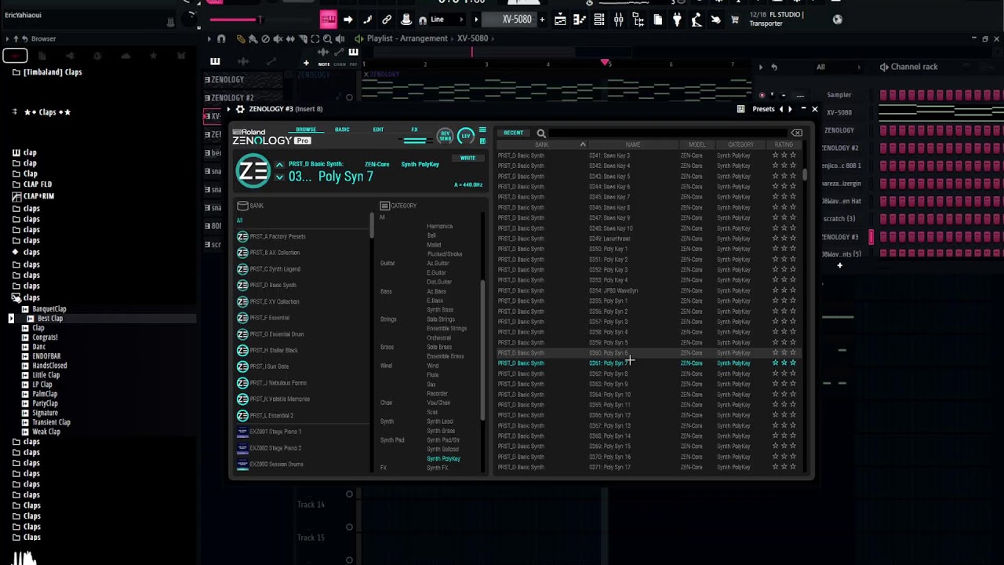Clear search with the backspace icon
The image size is (1004, 565).
click(x=797, y=133)
